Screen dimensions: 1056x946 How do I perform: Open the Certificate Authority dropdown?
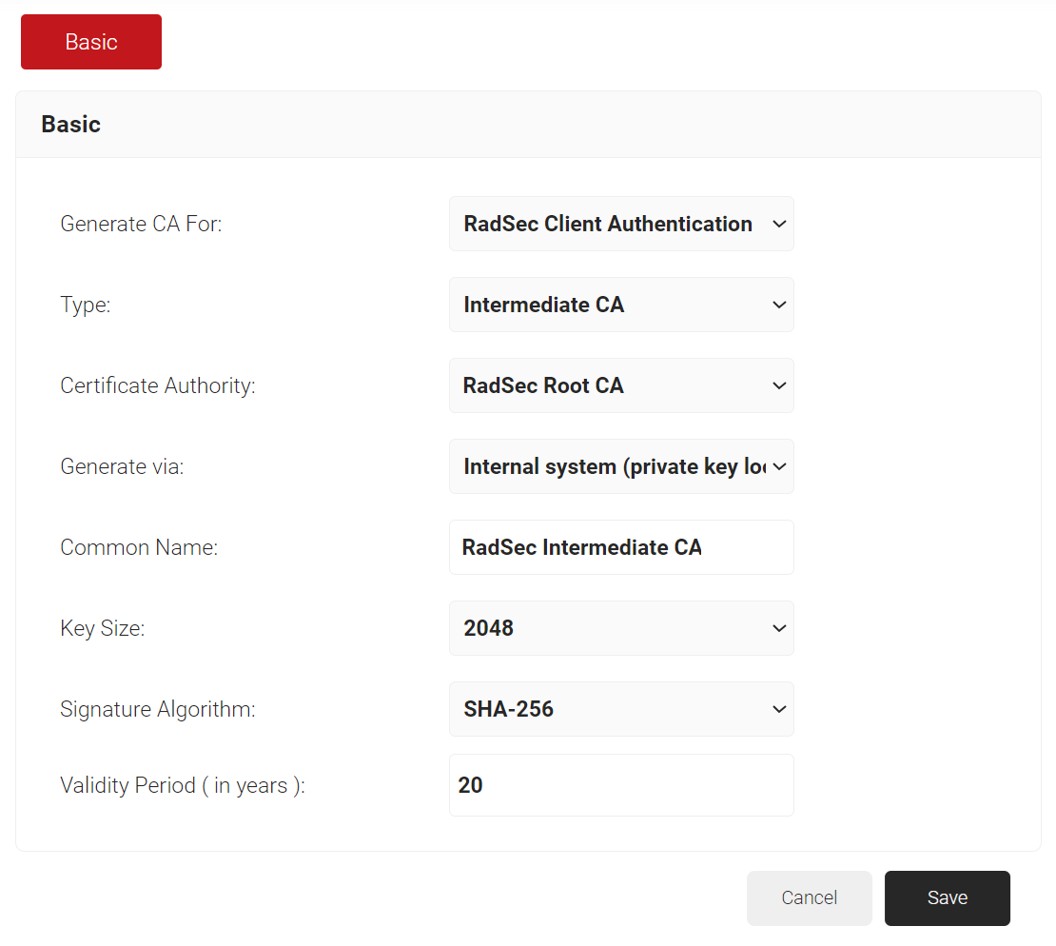pyautogui.click(x=621, y=385)
